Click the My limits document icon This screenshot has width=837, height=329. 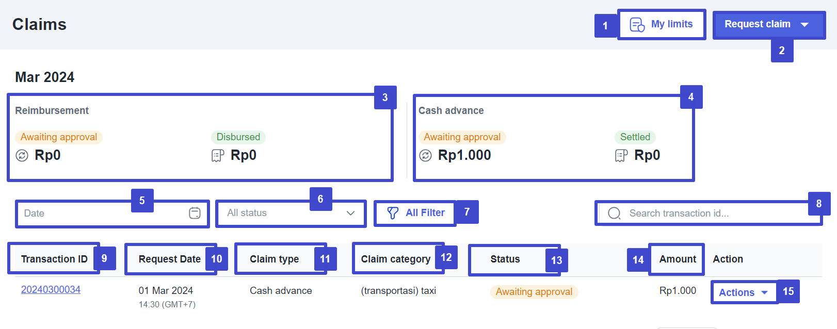point(637,25)
